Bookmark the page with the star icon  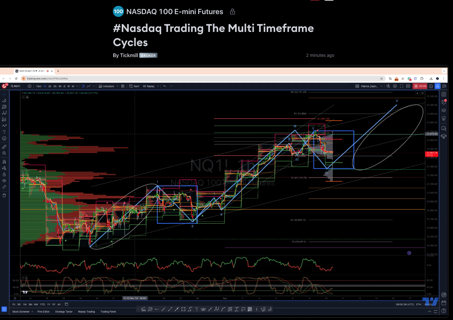click(x=381, y=79)
